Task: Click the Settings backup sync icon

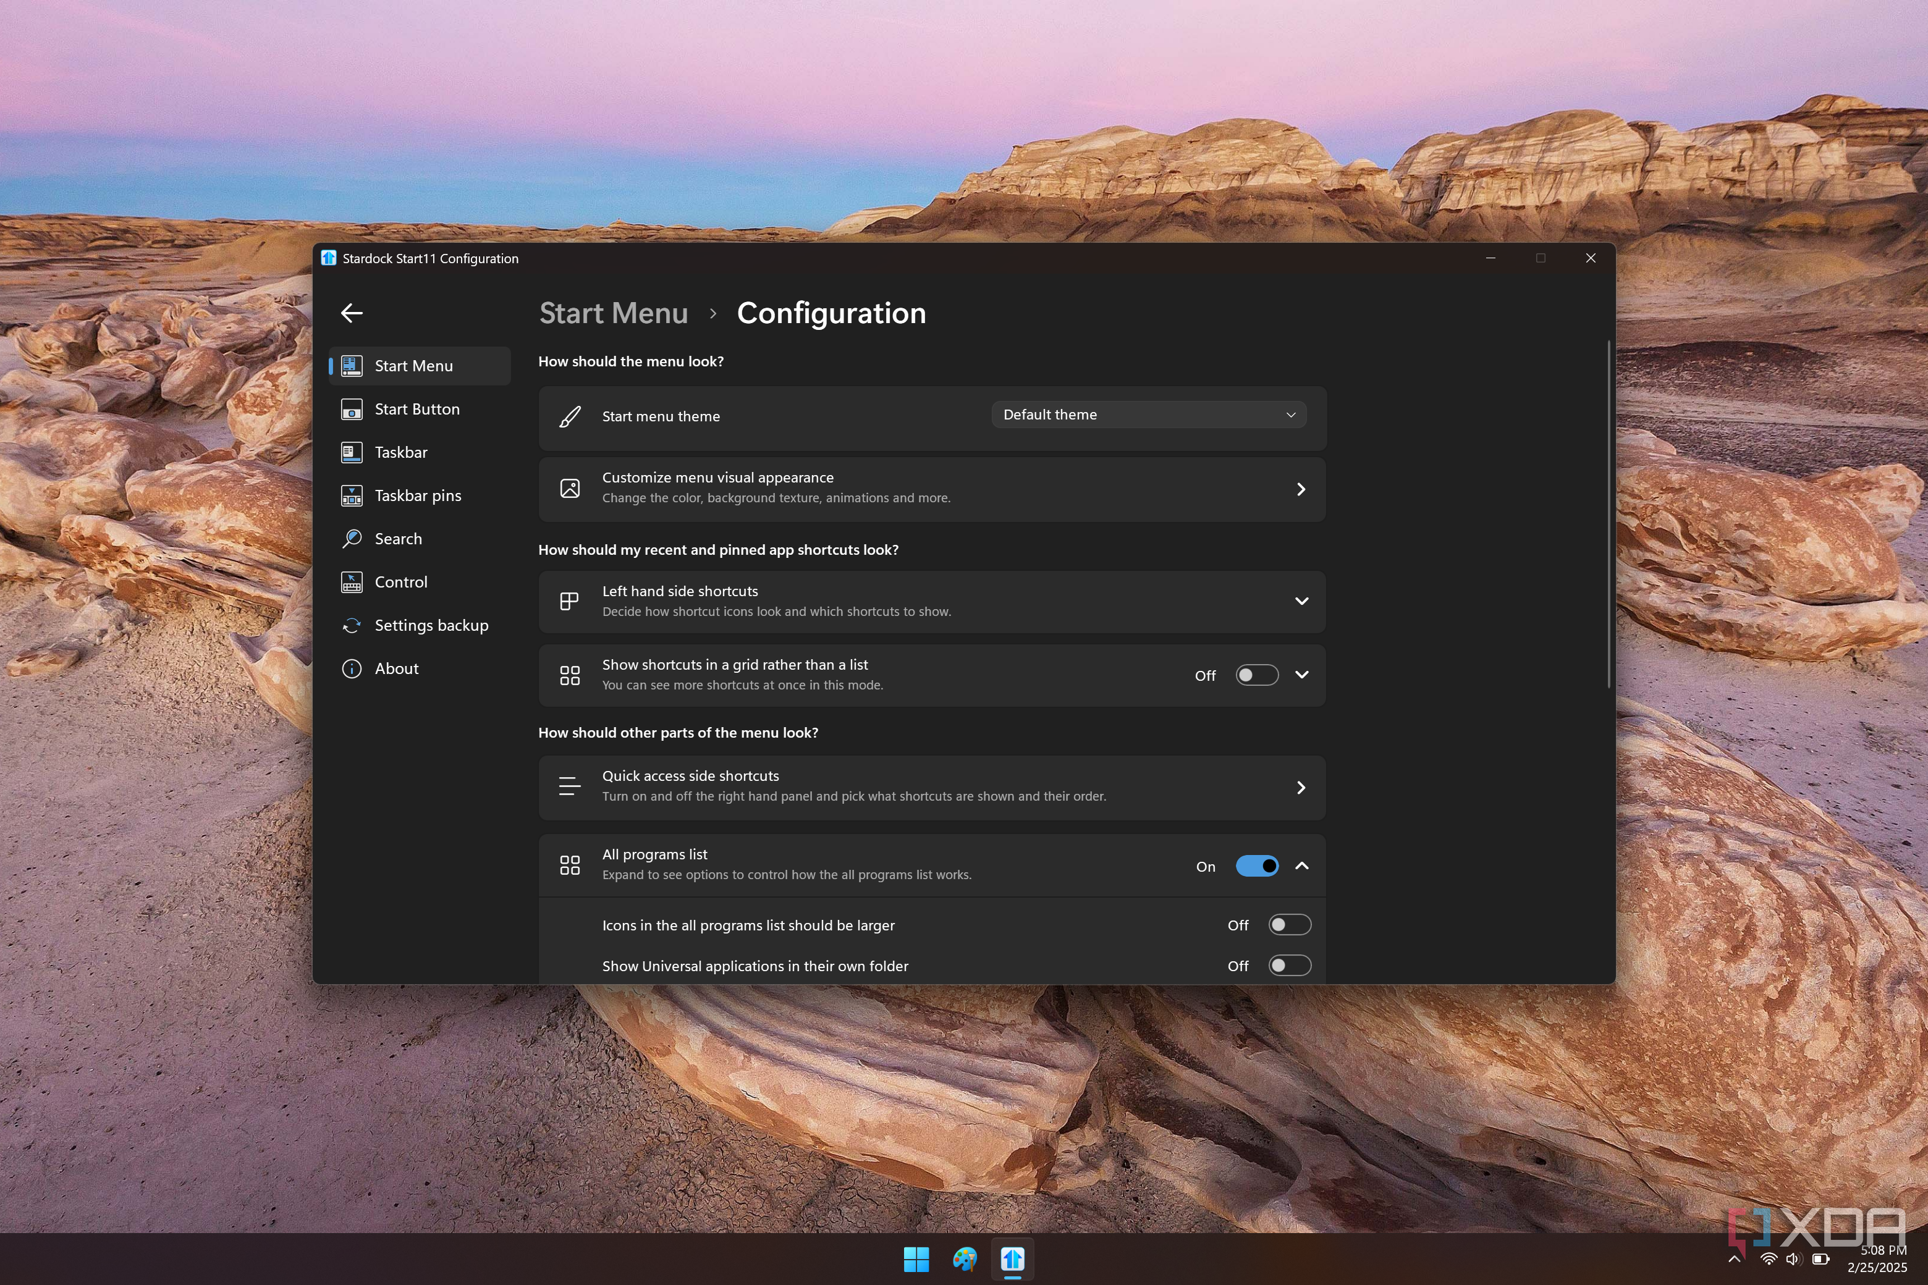Action: 352,625
